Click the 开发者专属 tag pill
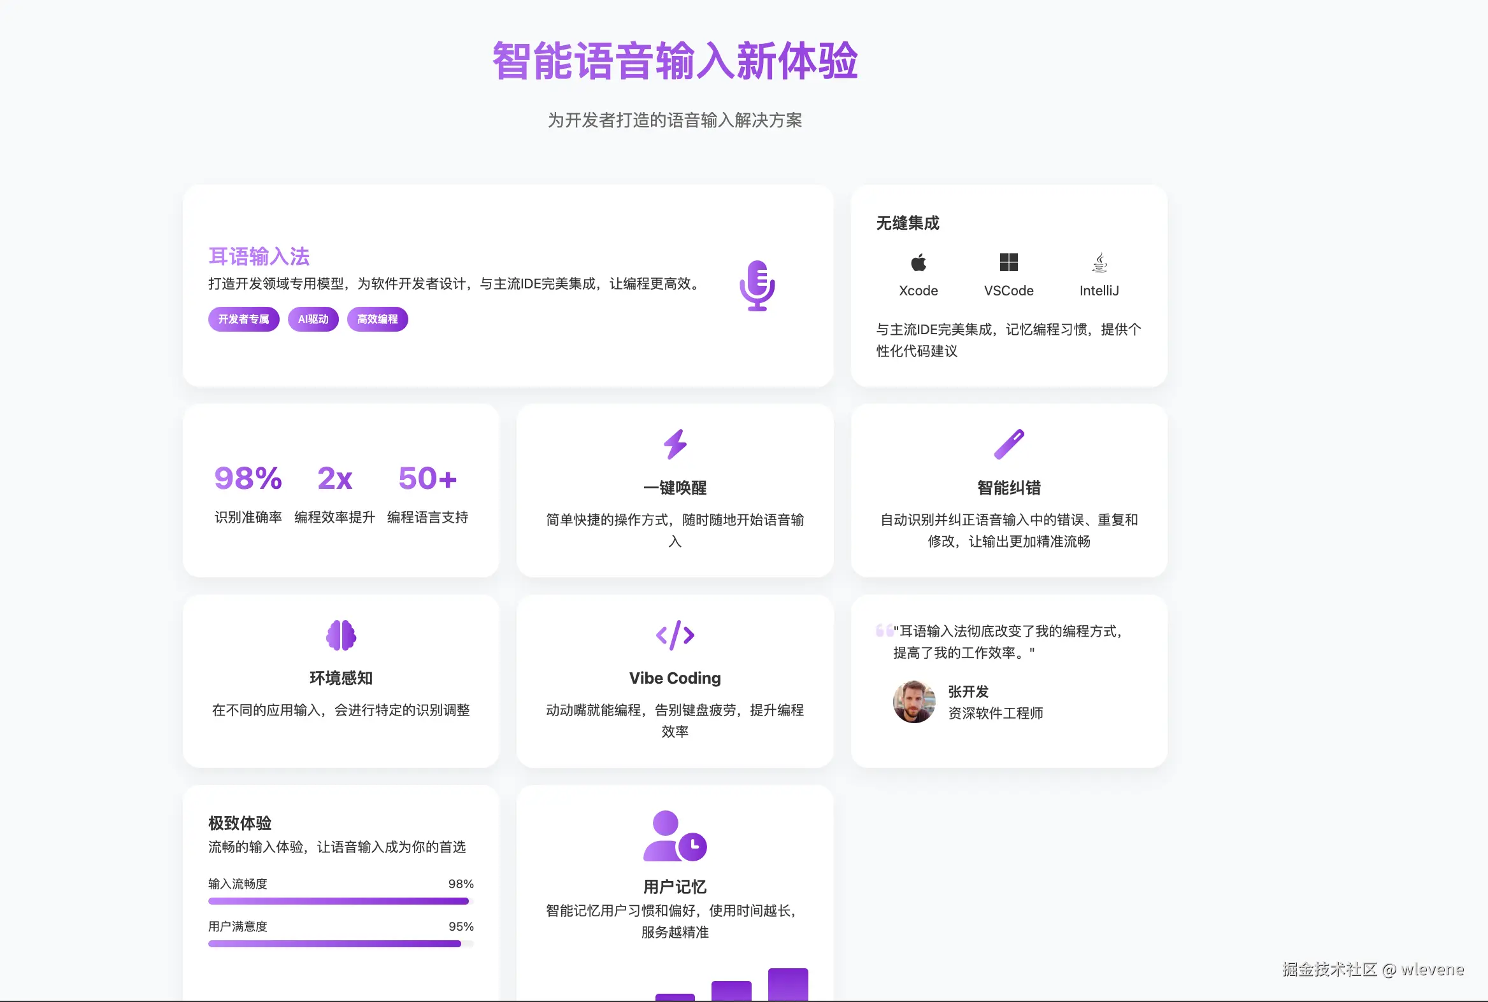 coord(243,319)
